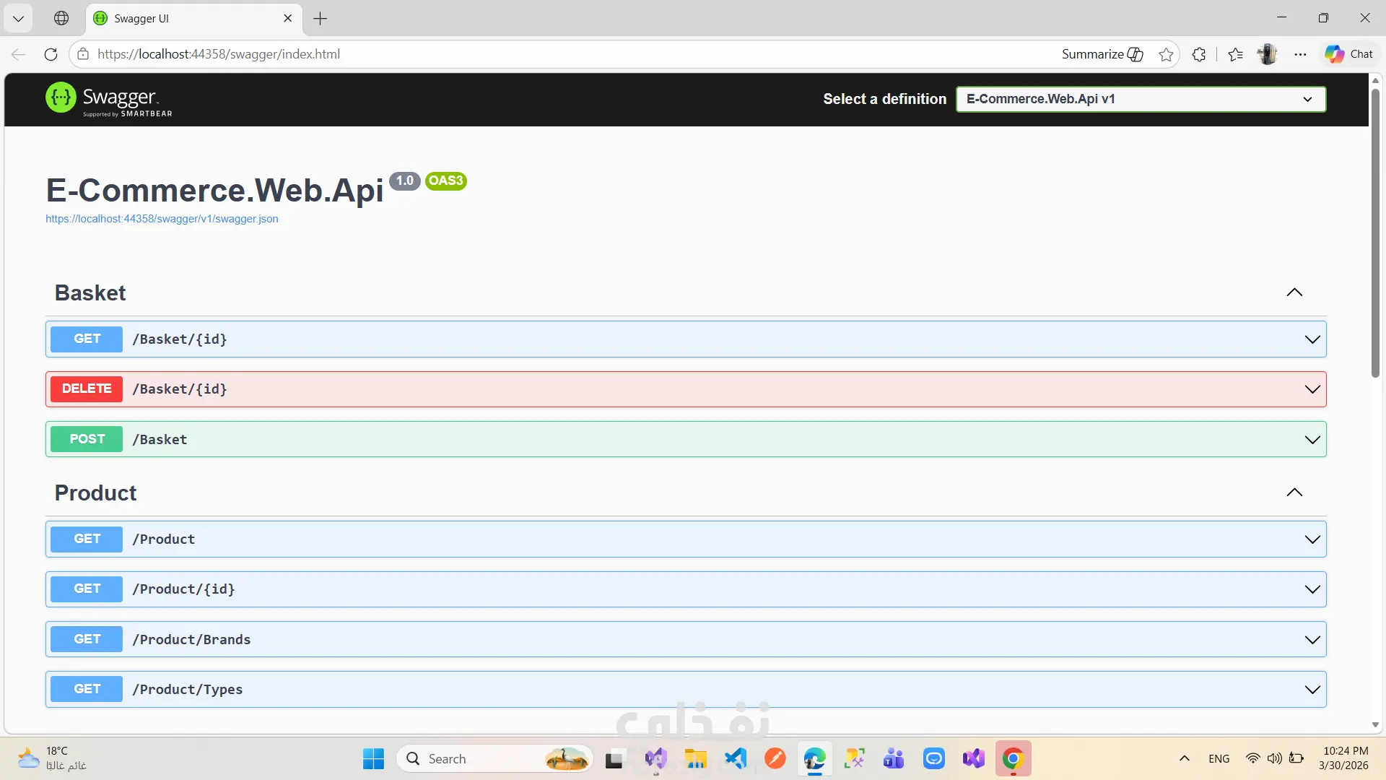Open browser settings three-dots menu
The width and height of the screenshot is (1386, 780).
[x=1300, y=54]
